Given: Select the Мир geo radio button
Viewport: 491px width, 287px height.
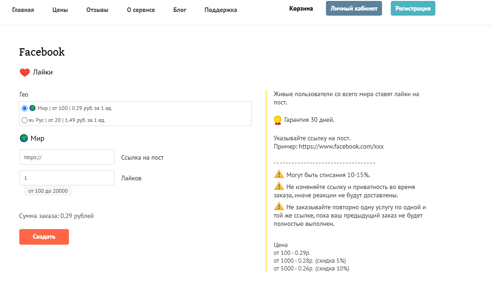Looking at the screenshot, I should [24, 108].
